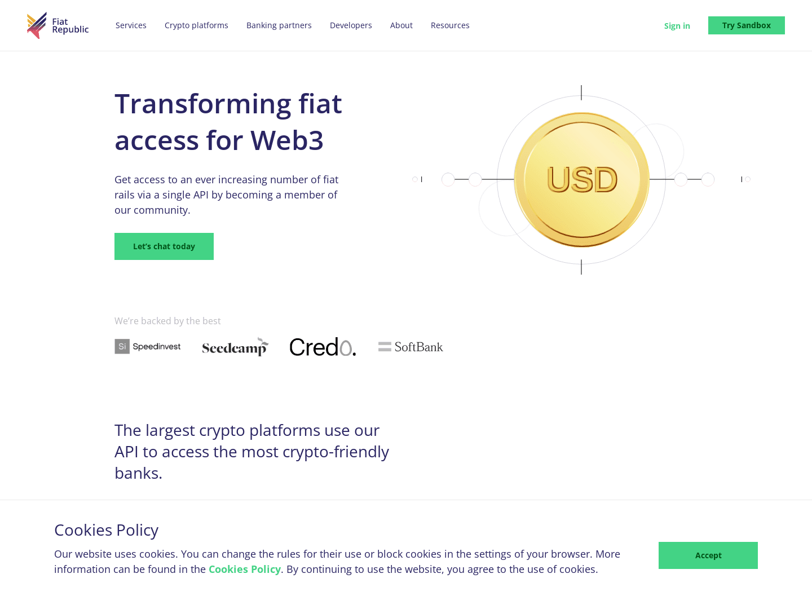The width and height of the screenshot is (812, 609).
Task: Open the Cookies Policy link
Action: [x=245, y=569]
